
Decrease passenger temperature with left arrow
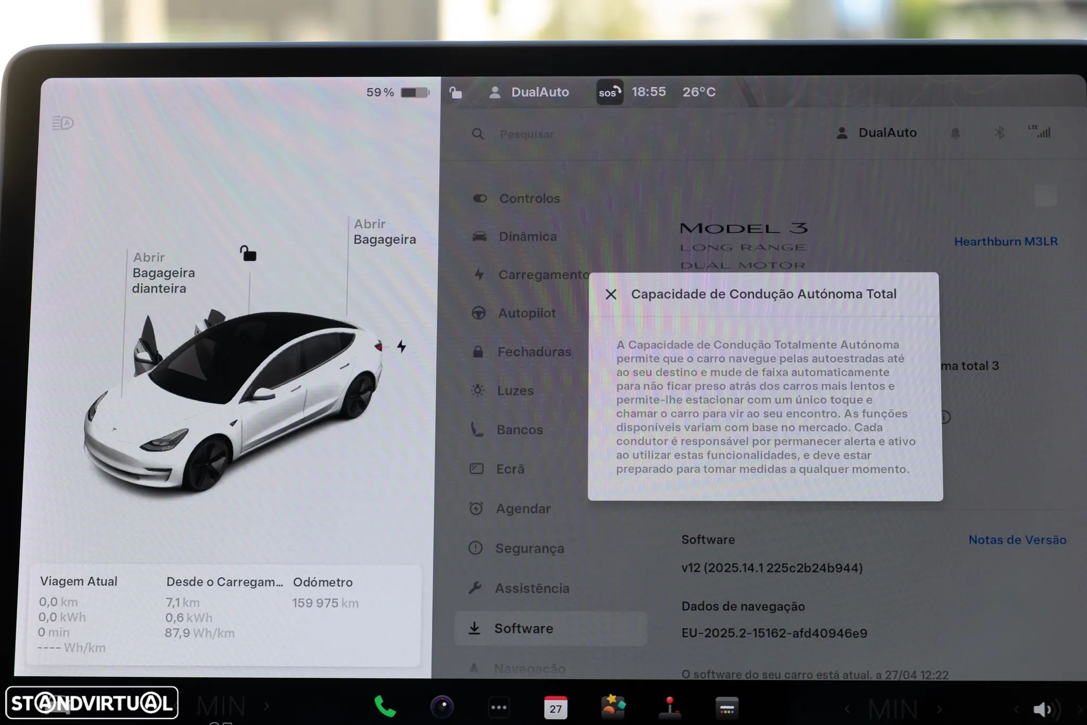(848, 709)
